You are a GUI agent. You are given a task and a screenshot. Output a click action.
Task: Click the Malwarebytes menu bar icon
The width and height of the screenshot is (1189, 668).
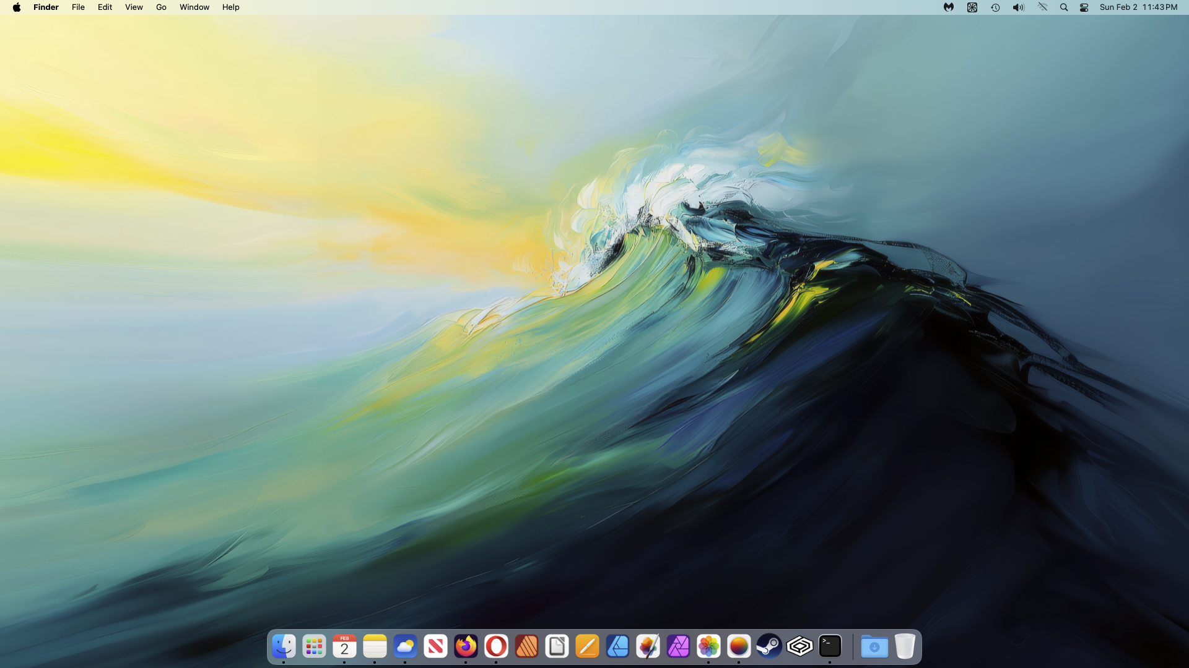948,7
